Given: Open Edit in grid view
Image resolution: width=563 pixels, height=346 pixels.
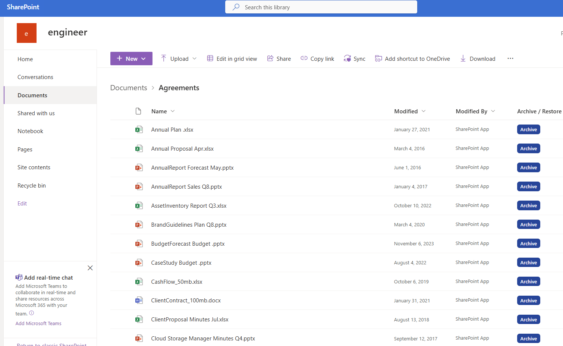Looking at the screenshot, I should tap(232, 59).
